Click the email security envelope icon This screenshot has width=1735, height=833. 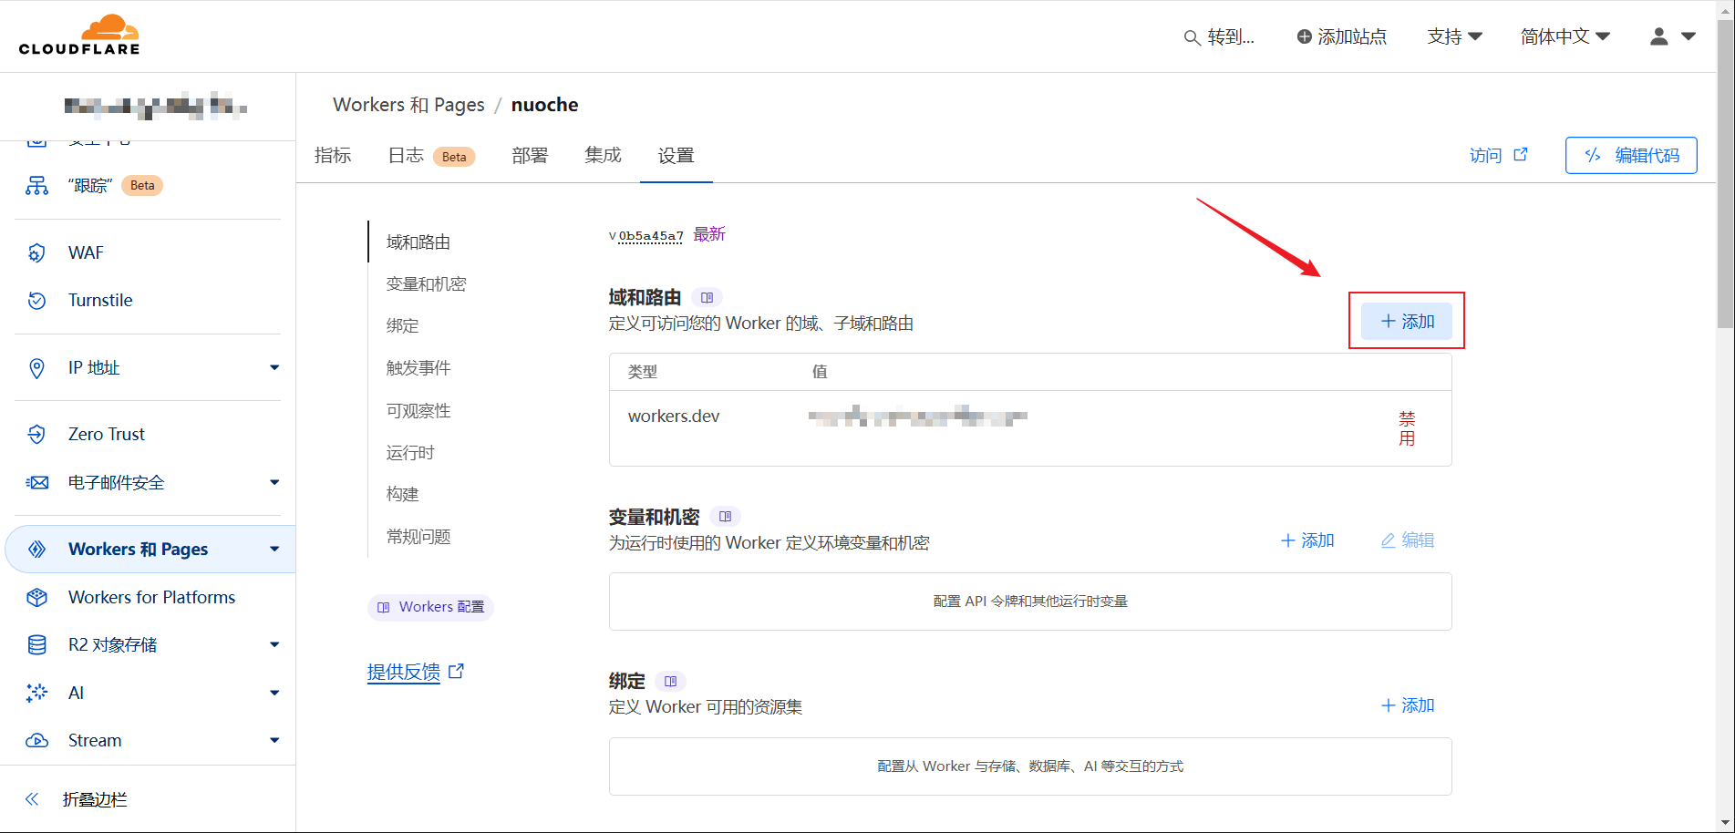pyautogui.click(x=36, y=482)
